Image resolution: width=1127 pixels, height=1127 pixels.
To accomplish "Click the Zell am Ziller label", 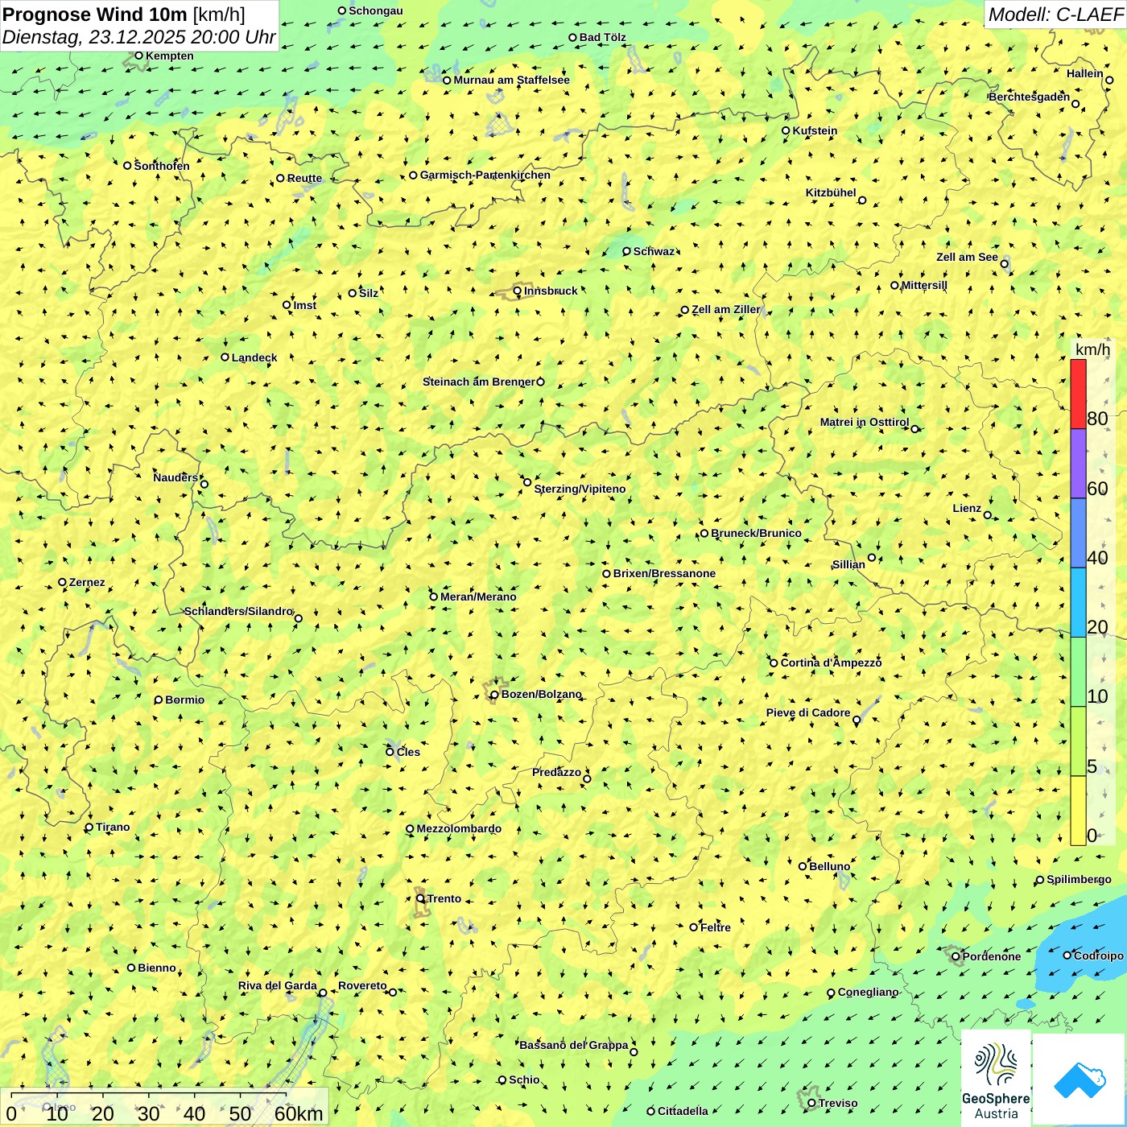I will (726, 309).
